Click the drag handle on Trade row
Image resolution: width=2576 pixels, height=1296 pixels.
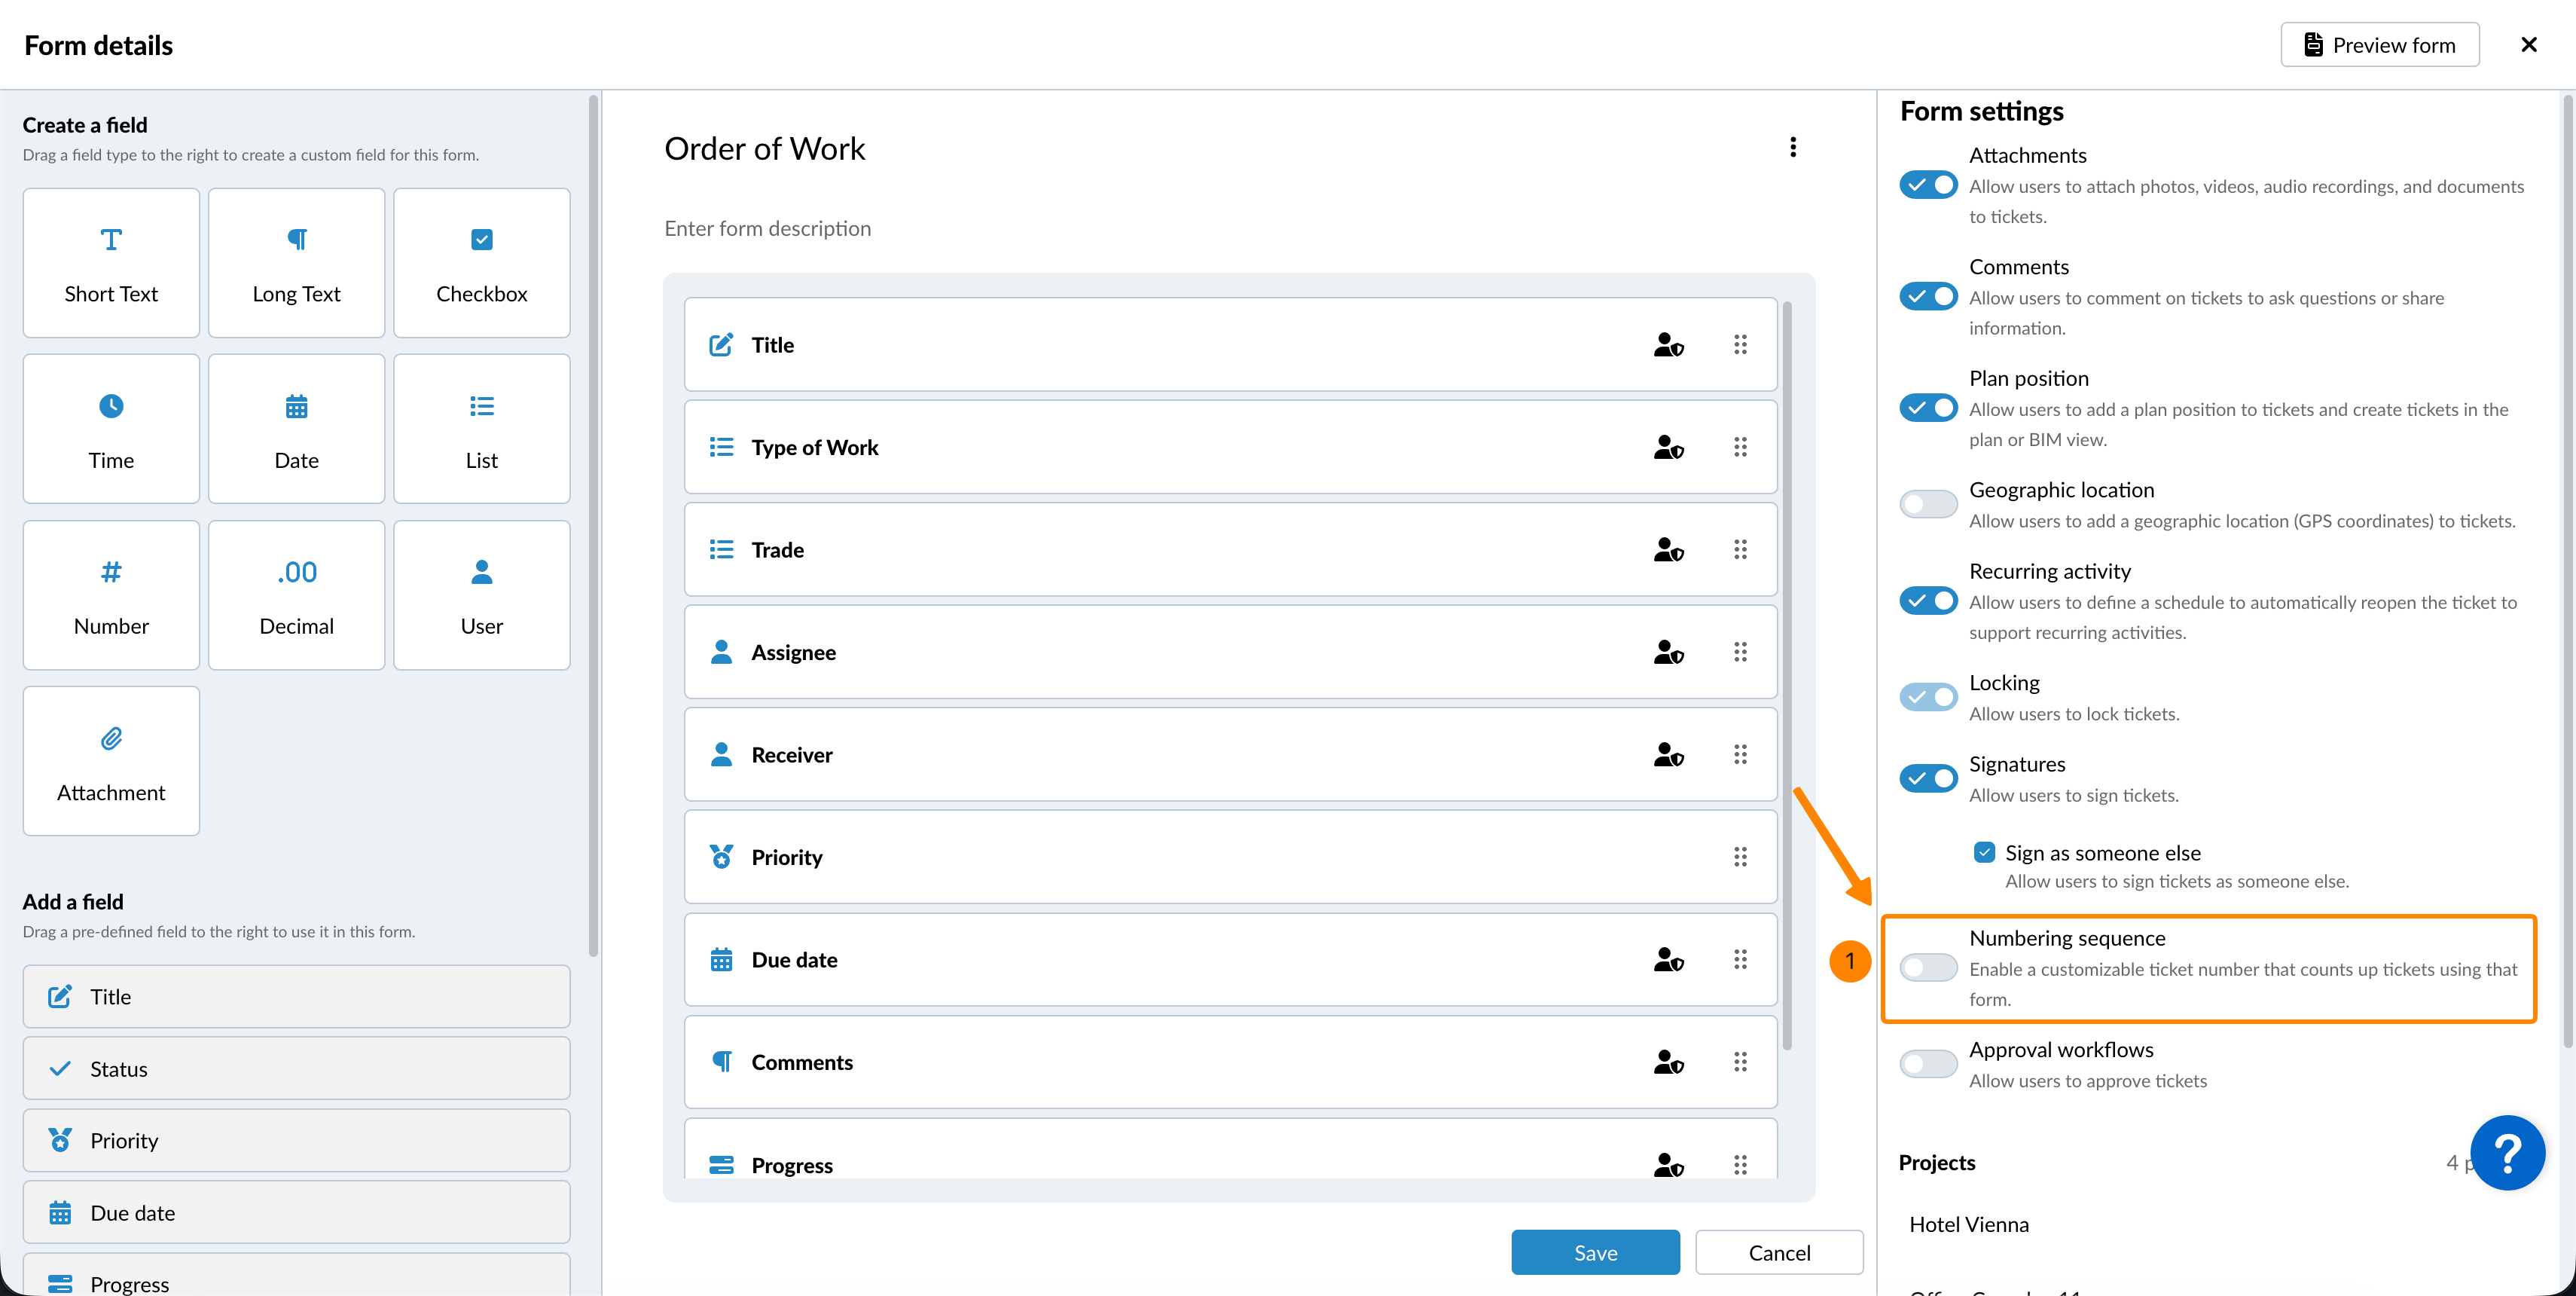click(1740, 550)
